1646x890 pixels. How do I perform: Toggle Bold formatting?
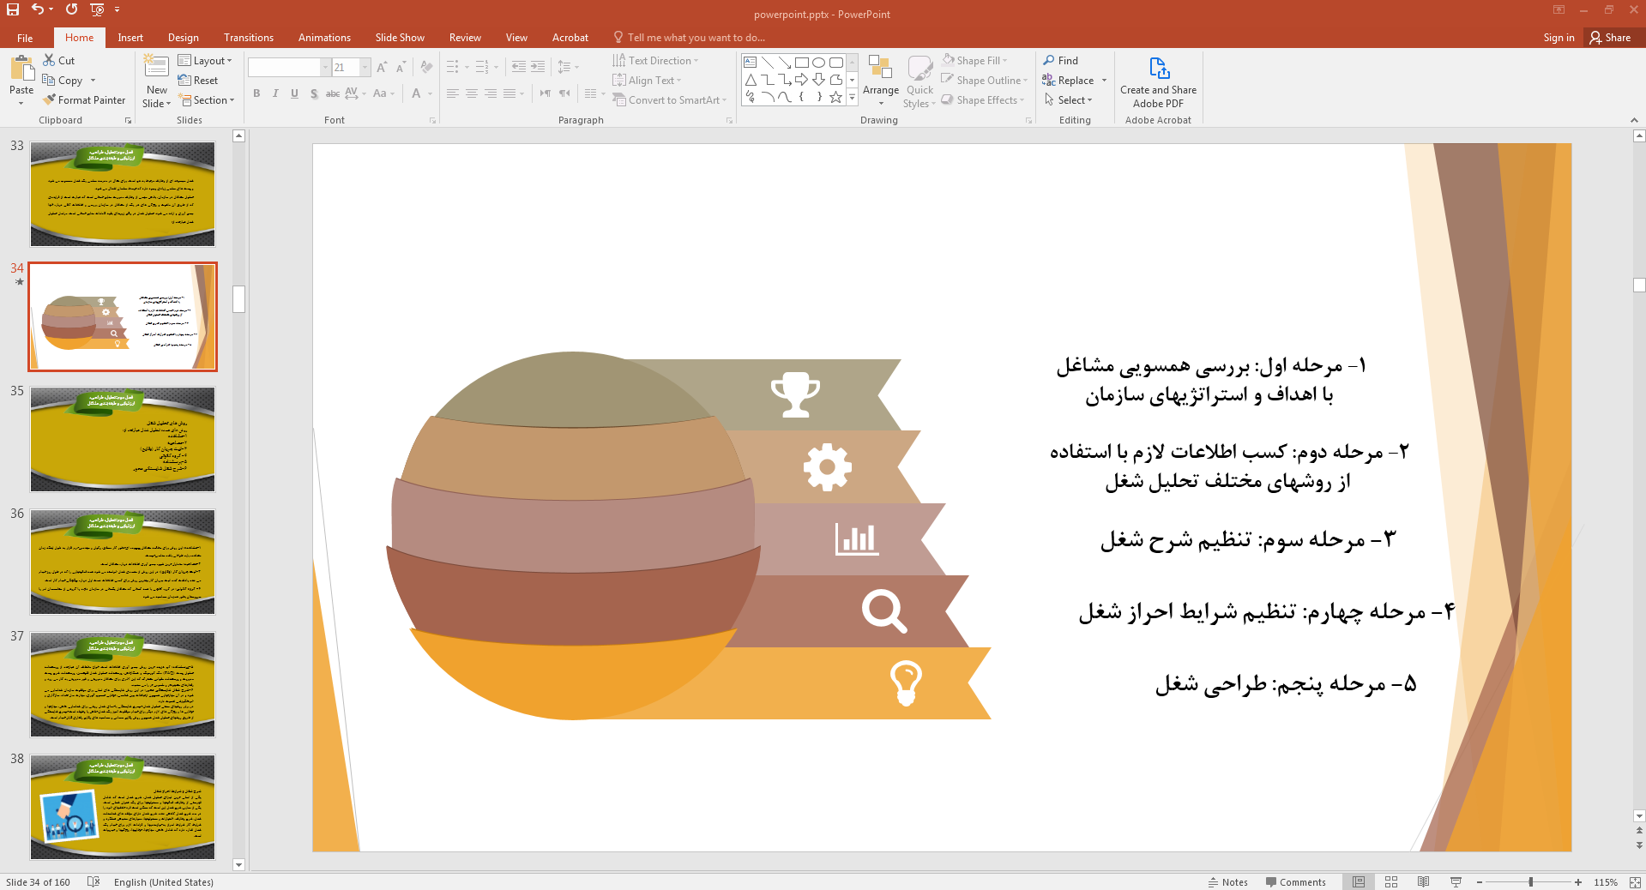[256, 93]
